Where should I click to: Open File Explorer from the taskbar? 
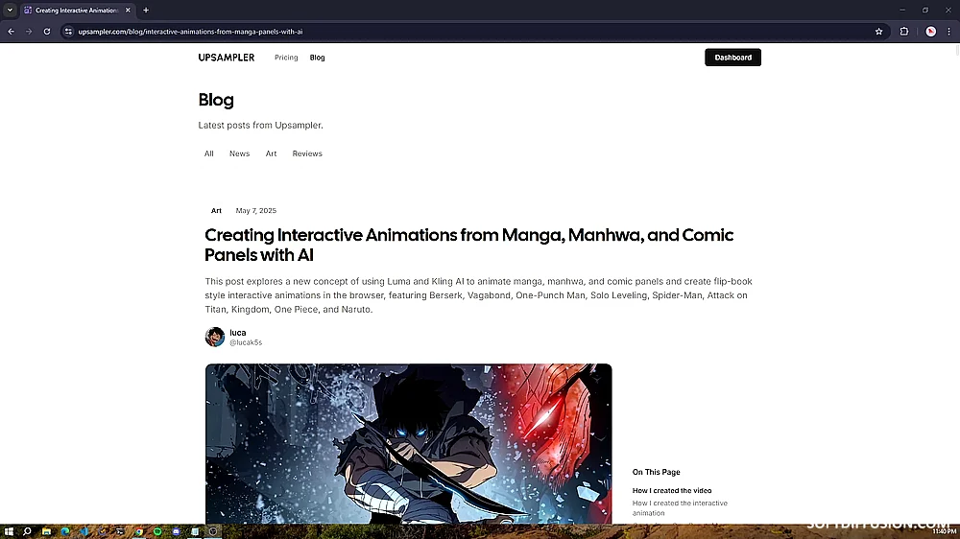click(x=46, y=531)
